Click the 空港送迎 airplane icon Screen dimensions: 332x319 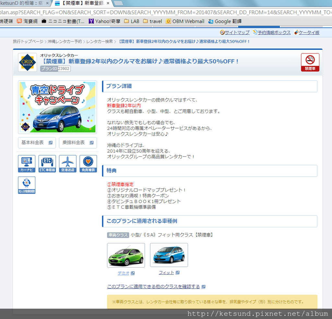(x=67, y=163)
